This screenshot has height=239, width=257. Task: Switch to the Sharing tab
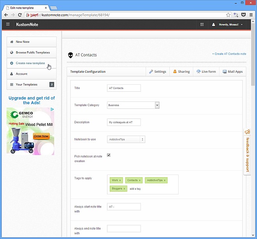click(x=181, y=72)
